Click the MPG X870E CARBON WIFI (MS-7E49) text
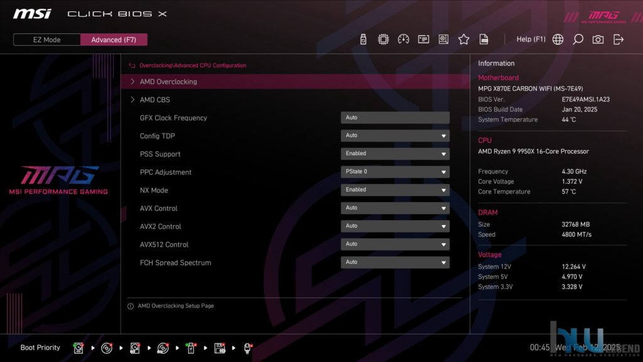 [530, 89]
